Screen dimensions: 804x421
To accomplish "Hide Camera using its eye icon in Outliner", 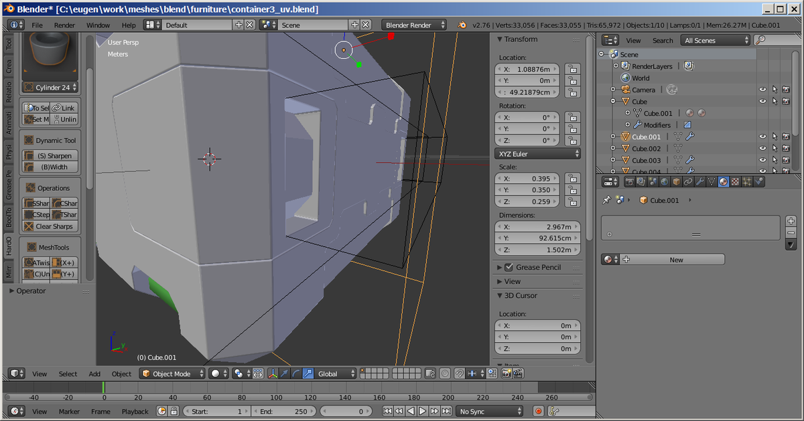I will pyautogui.click(x=762, y=90).
